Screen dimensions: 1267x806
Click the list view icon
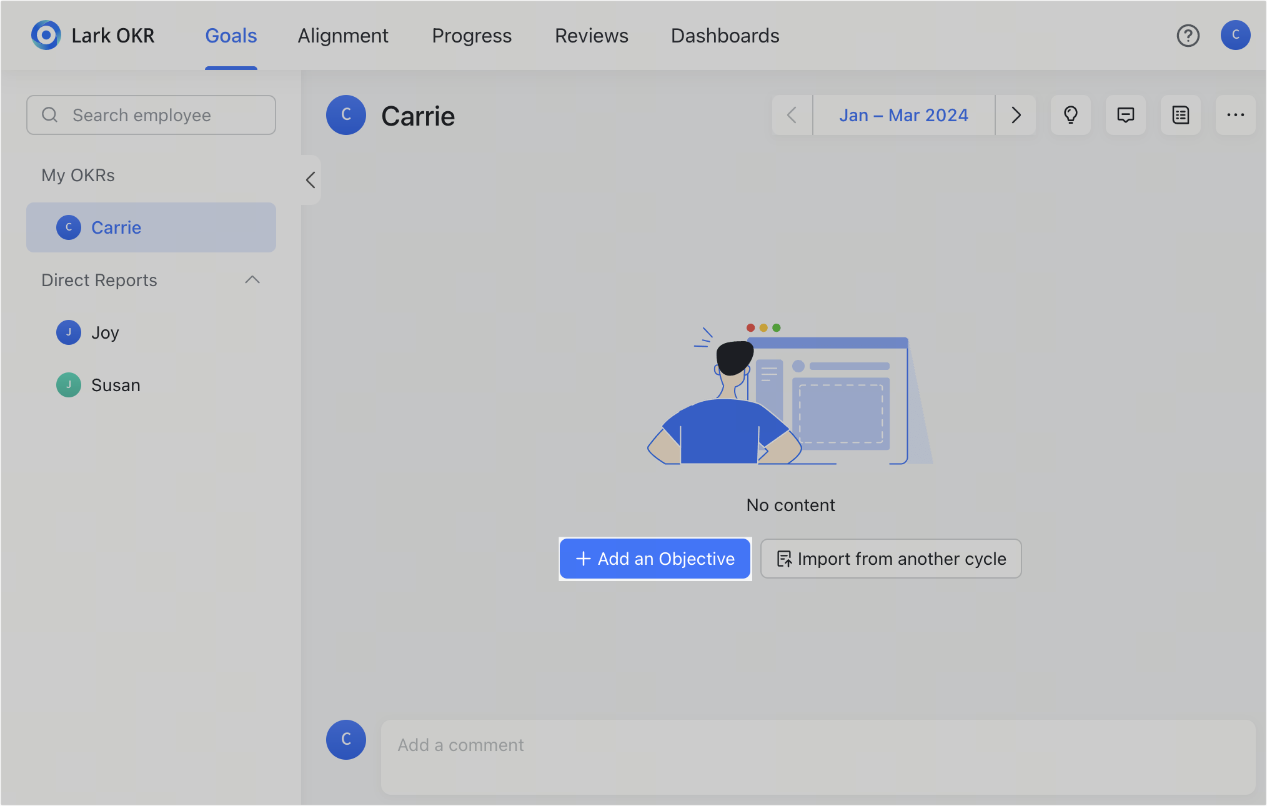pyautogui.click(x=1180, y=115)
